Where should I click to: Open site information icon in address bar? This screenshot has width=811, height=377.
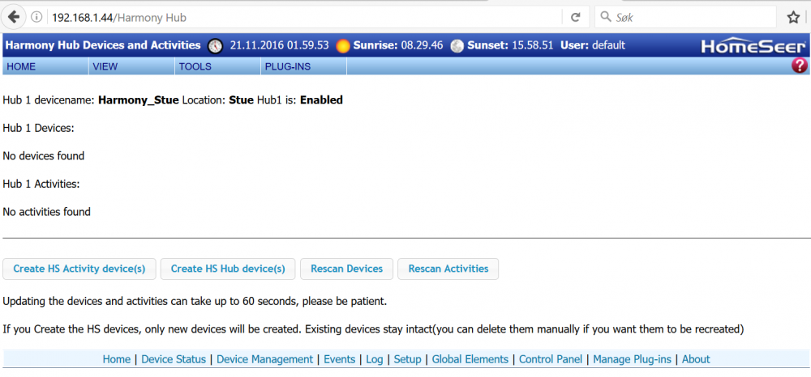pos(36,18)
